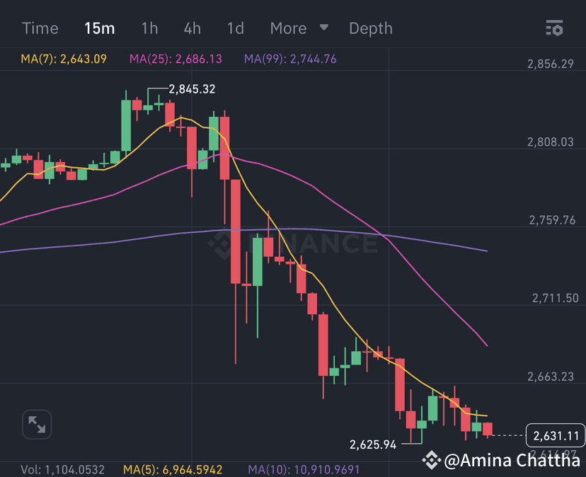This screenshot has height=477, width=586.
Task: Switch to the 1d timeframe tab
Action: [235, 28]
